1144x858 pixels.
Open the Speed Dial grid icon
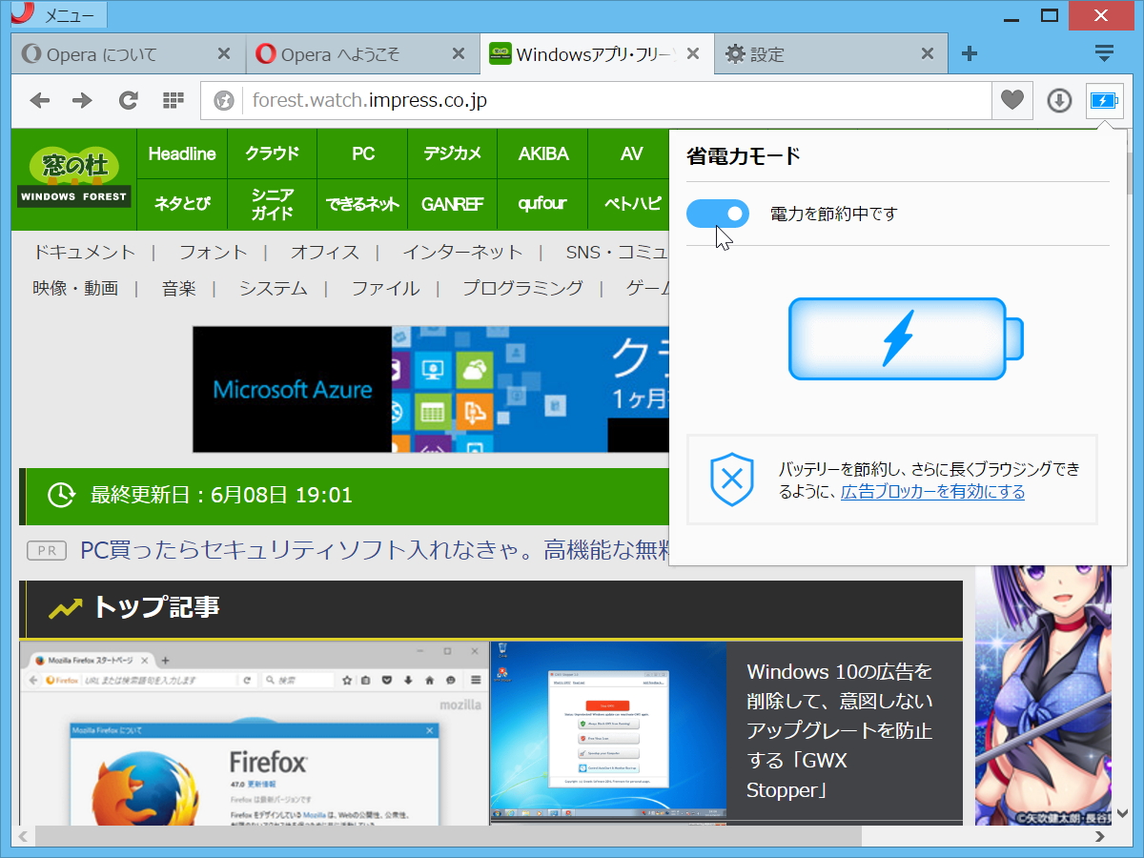pos(173,100)
